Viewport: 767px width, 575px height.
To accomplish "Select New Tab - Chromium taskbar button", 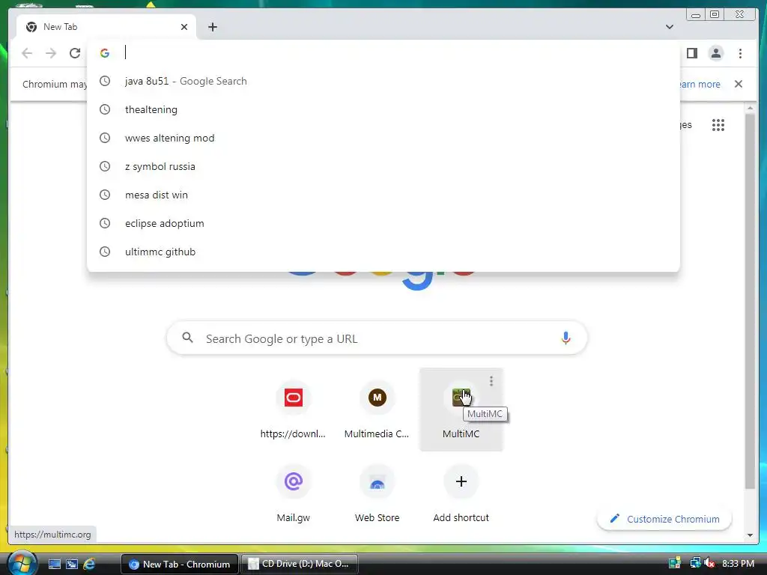I will [x=180, y=564].
